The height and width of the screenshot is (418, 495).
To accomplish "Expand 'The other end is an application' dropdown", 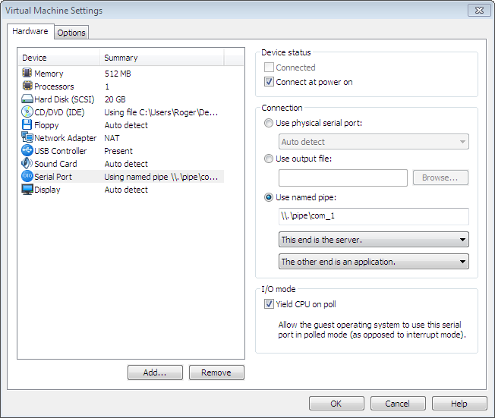I will pyautogui.click(x=374, y=262).
